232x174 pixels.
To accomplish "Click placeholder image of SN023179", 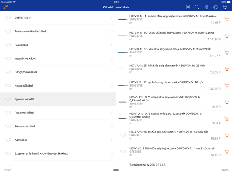I will 123,135.
